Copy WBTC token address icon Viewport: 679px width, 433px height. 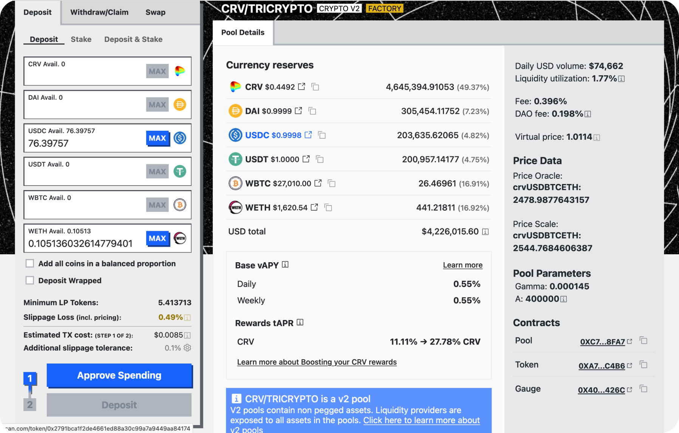(332, 184)
